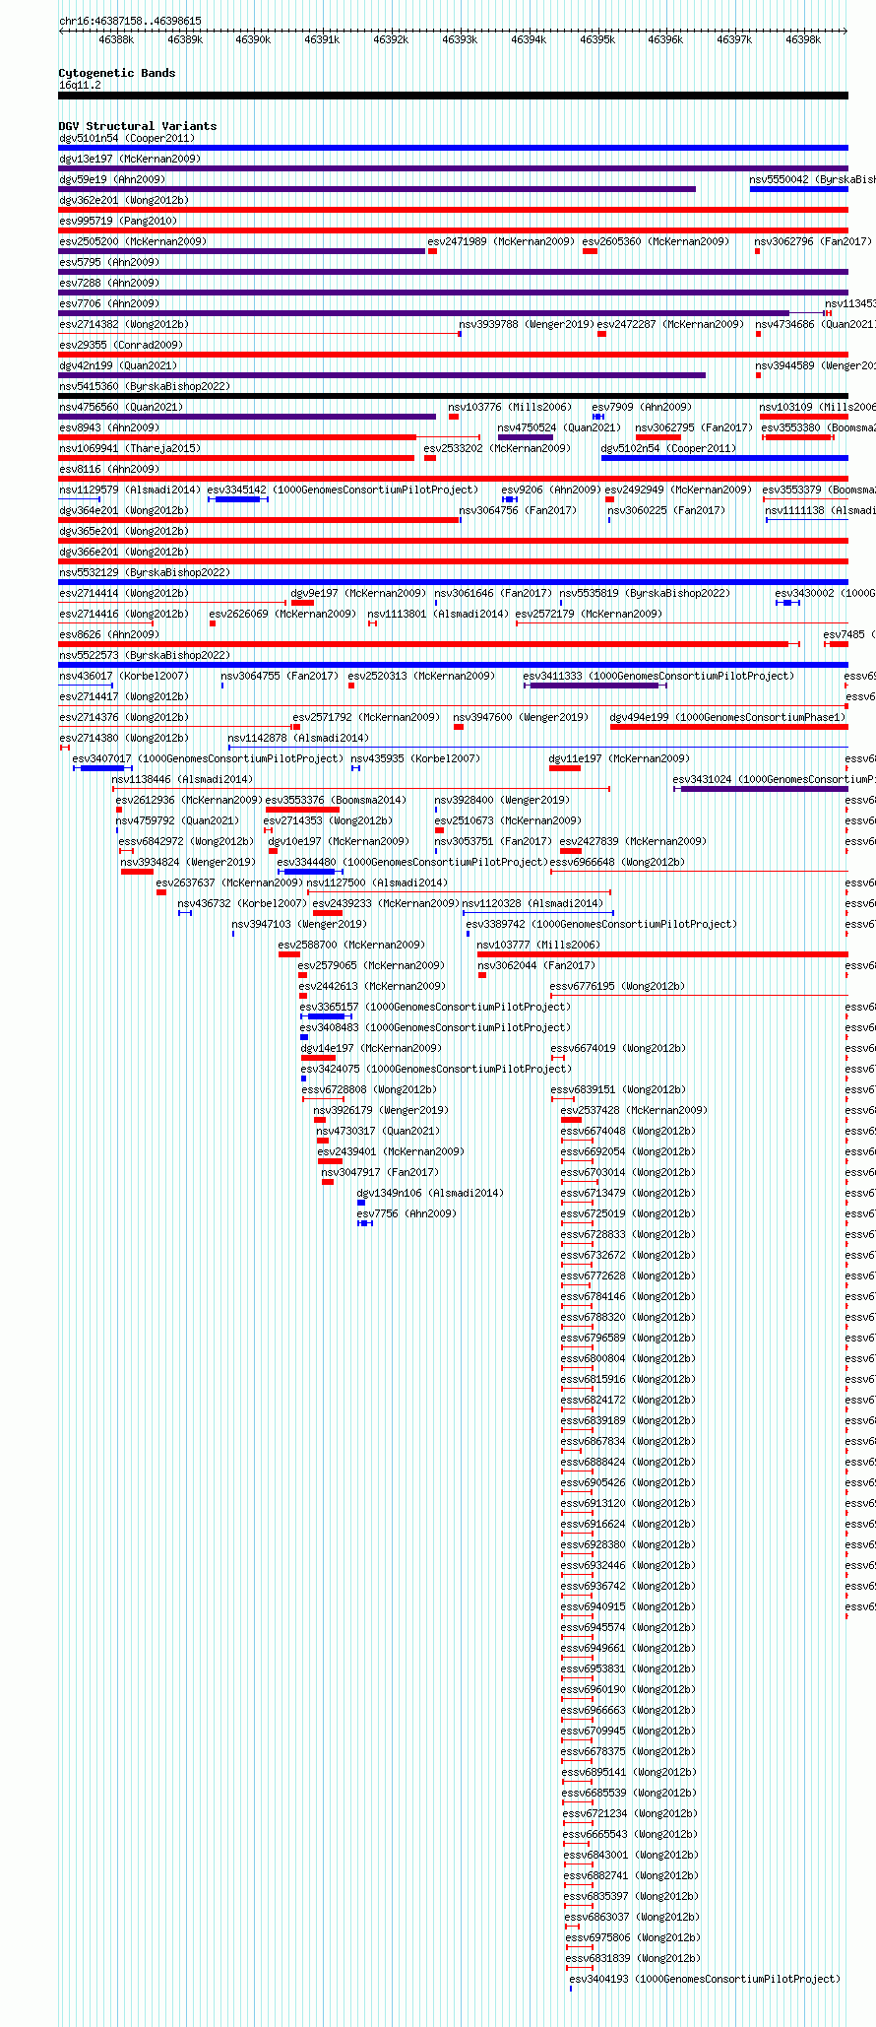Open the esv8116 (Ahn2009) variant
Screen dimensions: 876x2027
tap(109, 470)
